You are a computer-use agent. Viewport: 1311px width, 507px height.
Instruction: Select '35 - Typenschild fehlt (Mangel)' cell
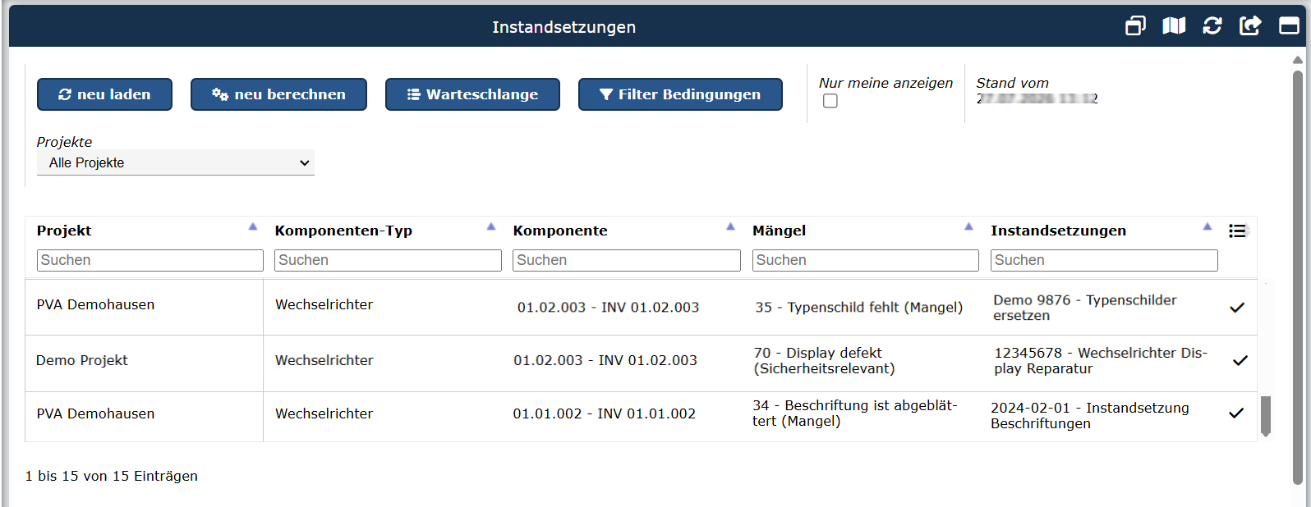click(x=859, y=308)
